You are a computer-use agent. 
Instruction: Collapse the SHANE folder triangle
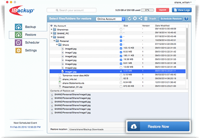[x=52, y=37]
